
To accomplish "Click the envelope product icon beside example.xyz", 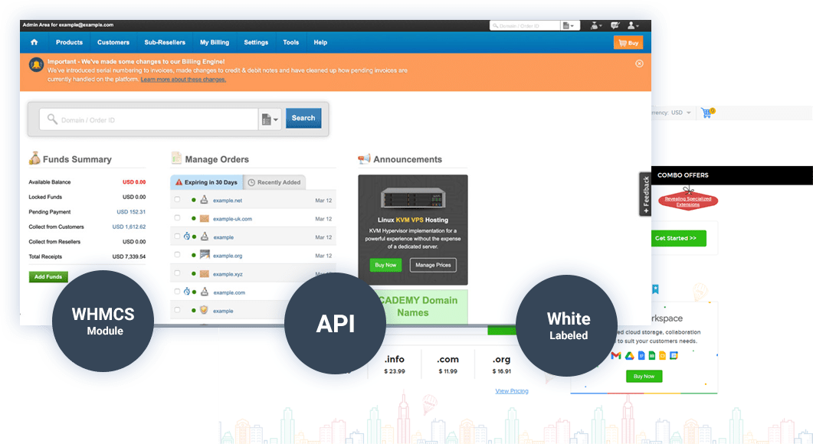I will pyautogui.click(x=205, y=273).
